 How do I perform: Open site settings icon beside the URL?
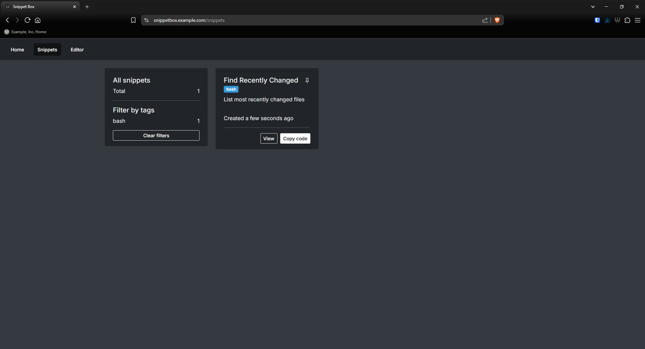tap(146, 20)
